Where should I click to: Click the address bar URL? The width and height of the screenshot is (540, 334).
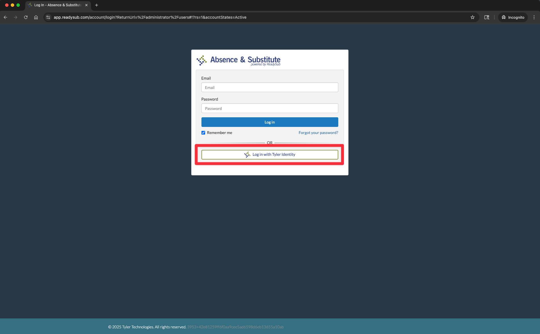(150, 17)
